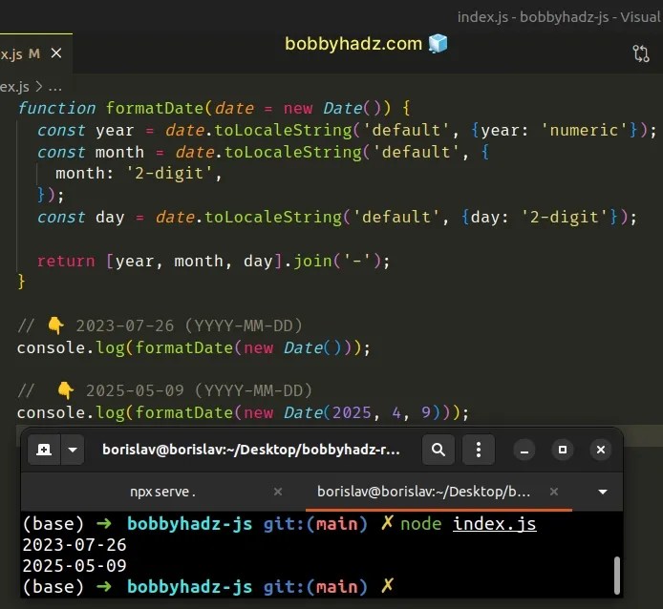This screenshot has height=609, width=663.
Task: Open the terminal search icon
Action: pyautogui.click(x=438, y=450)
